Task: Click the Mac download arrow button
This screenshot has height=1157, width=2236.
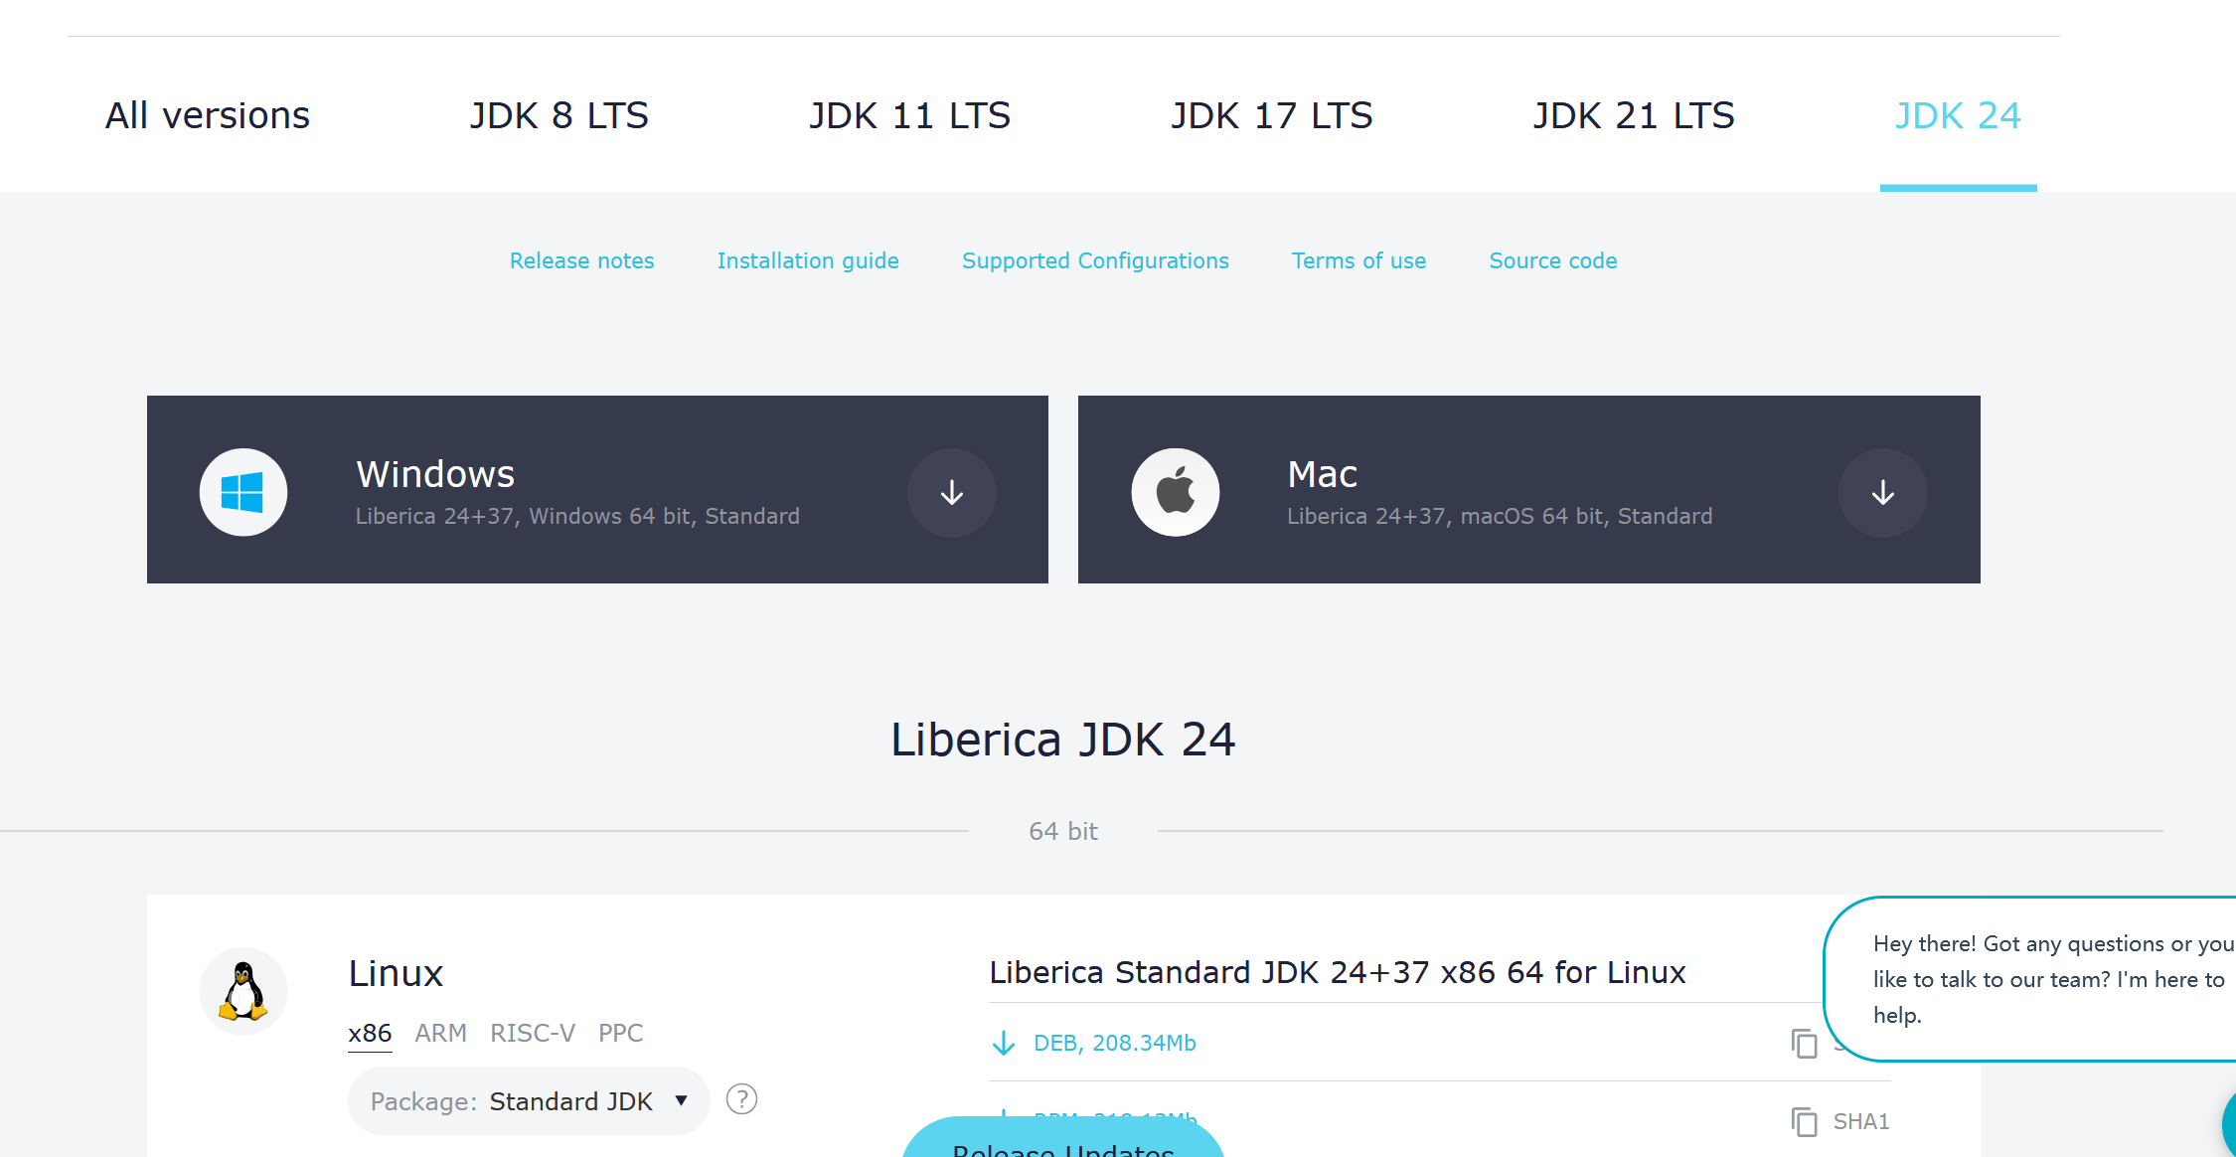Action: [x=1882, y=492]
